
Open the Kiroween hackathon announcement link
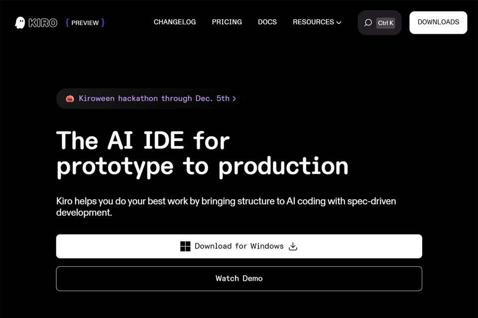(151, 98)
